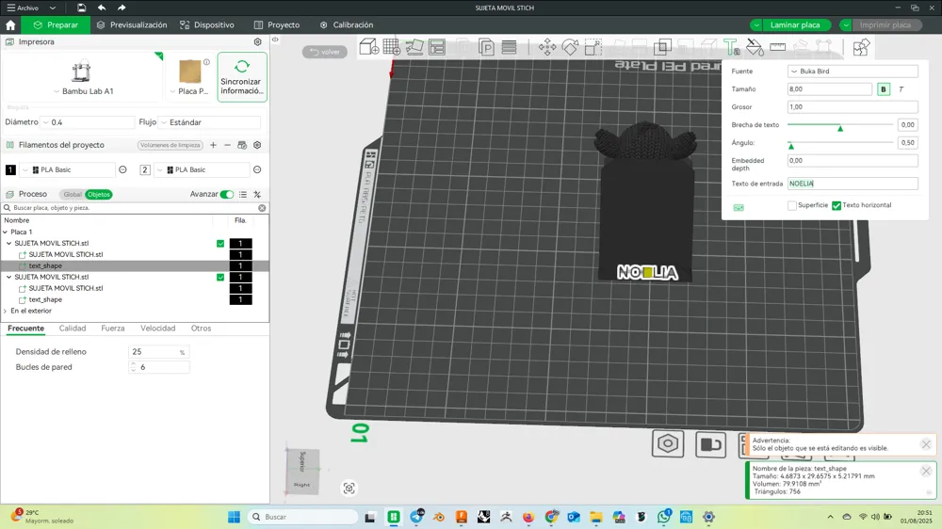The width and height of the screenshot is (942, 529).
Task: Click the home icon
Action: [x=10, y=25]
